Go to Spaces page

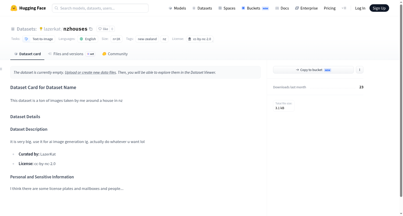click(x=227, y=8)
